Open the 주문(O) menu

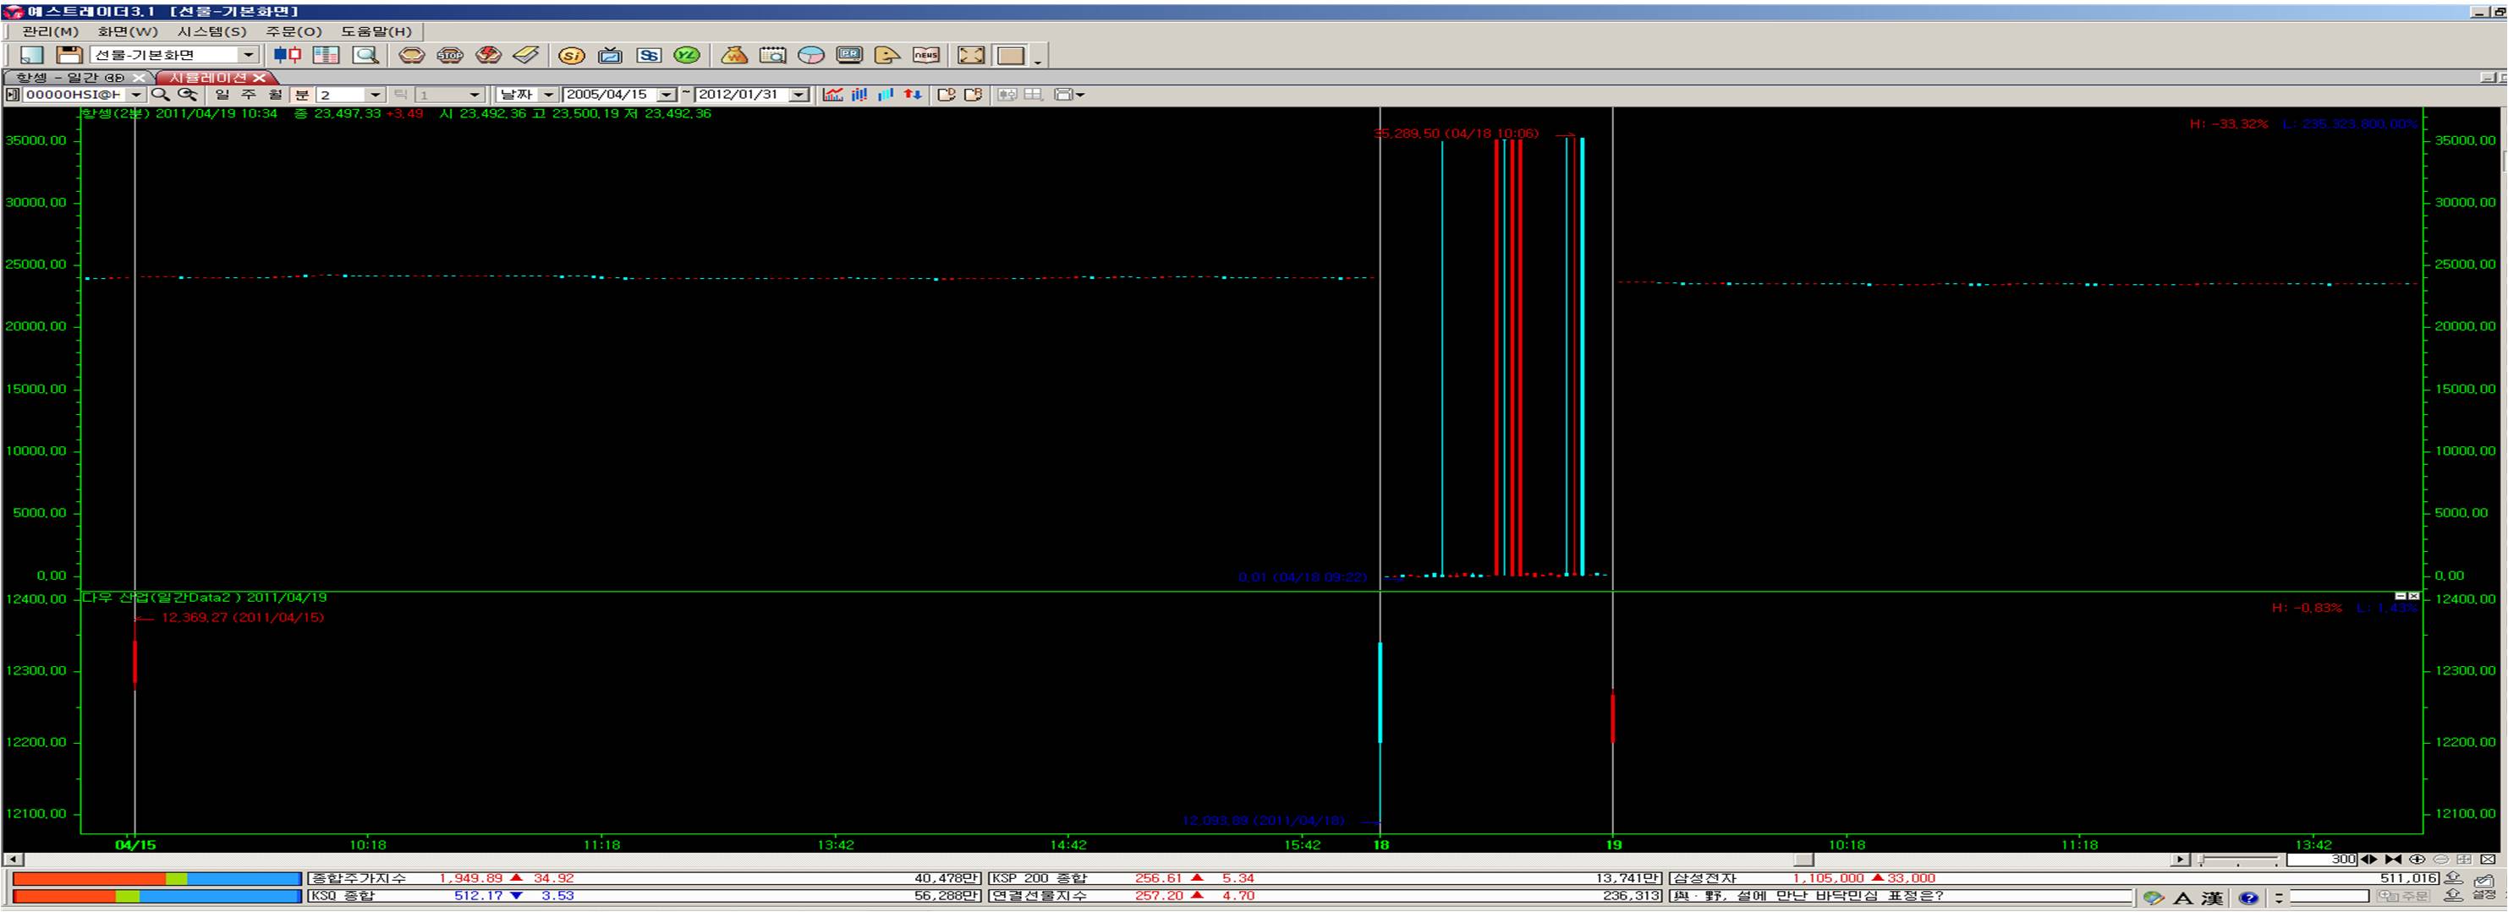click(x=293, y=31)
